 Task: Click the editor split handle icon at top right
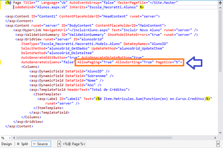220,3
